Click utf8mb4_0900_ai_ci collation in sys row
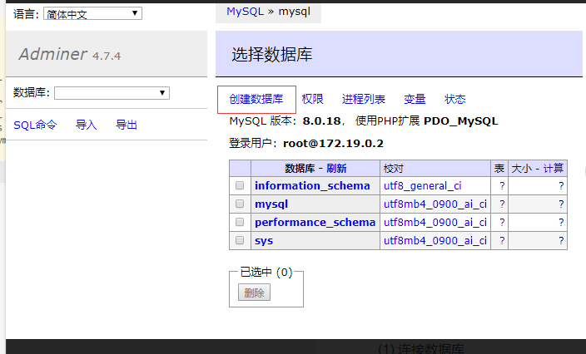586x354 pixels. pyautogui.click(x=435, y=241)
